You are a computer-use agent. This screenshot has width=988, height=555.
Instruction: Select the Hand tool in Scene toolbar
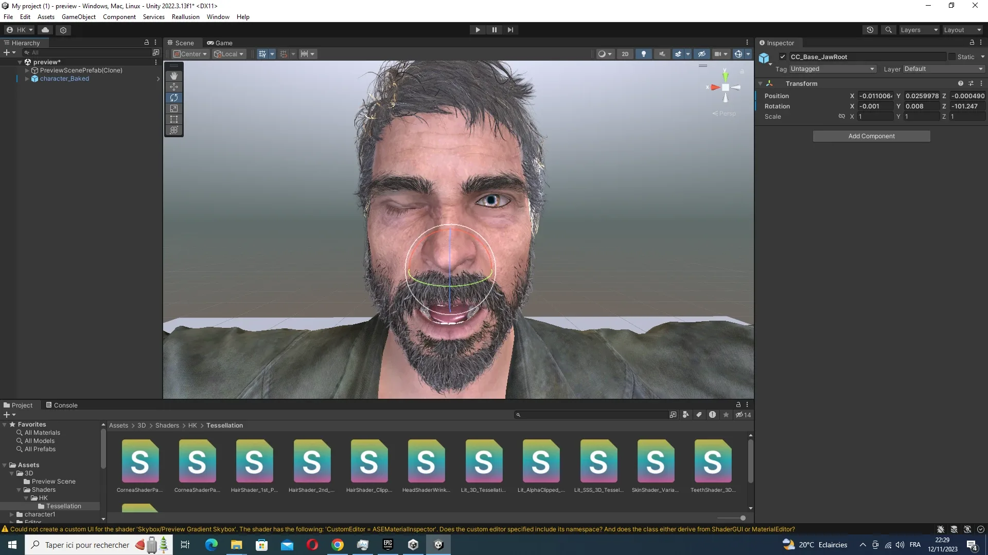pyautogui.click(x=174, y=76)
